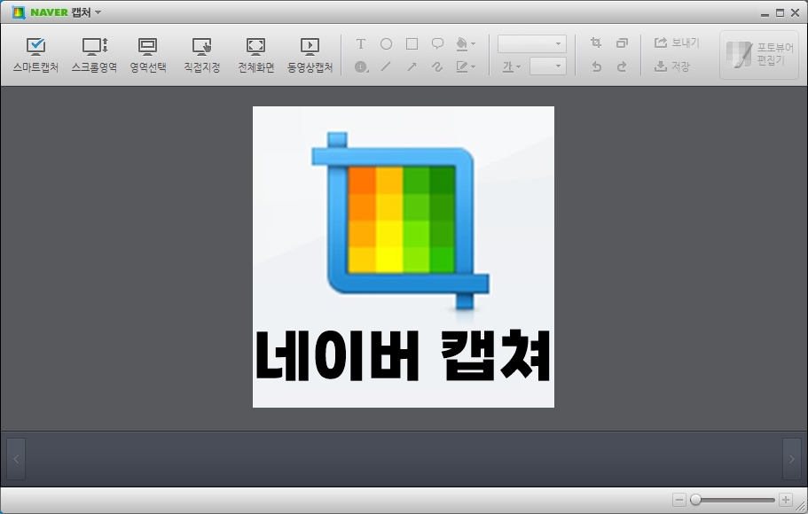Show next captures with right arrow
Viewport: 808px width, 514px height.
pyautogui.click(x=792, y=459)
